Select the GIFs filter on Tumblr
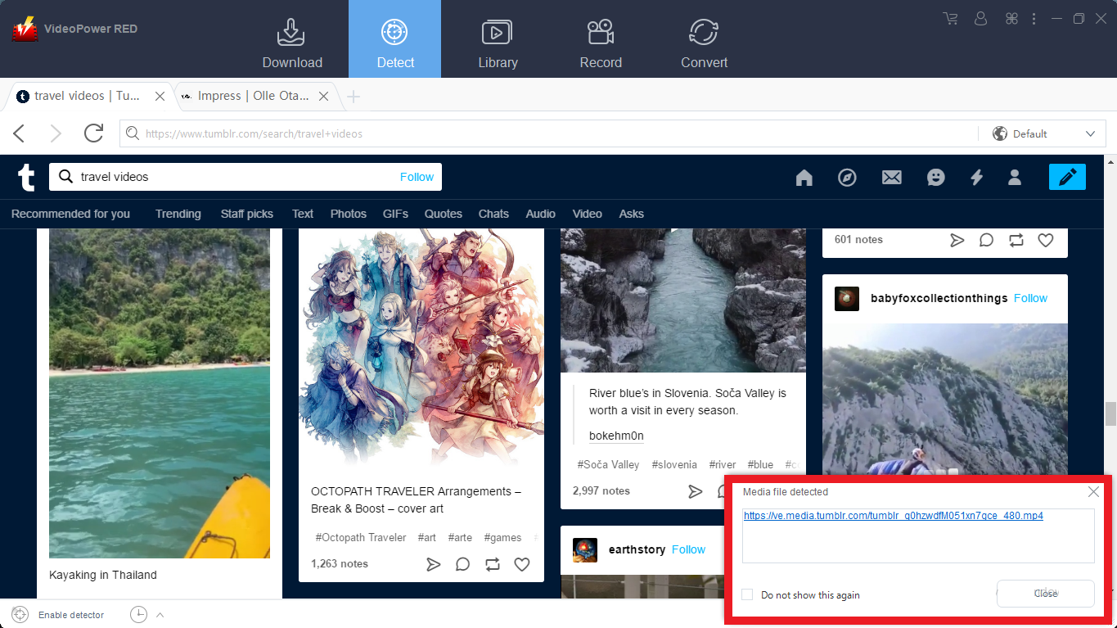The height and width of the screenshot is (628, 1117). coord(395,214)
